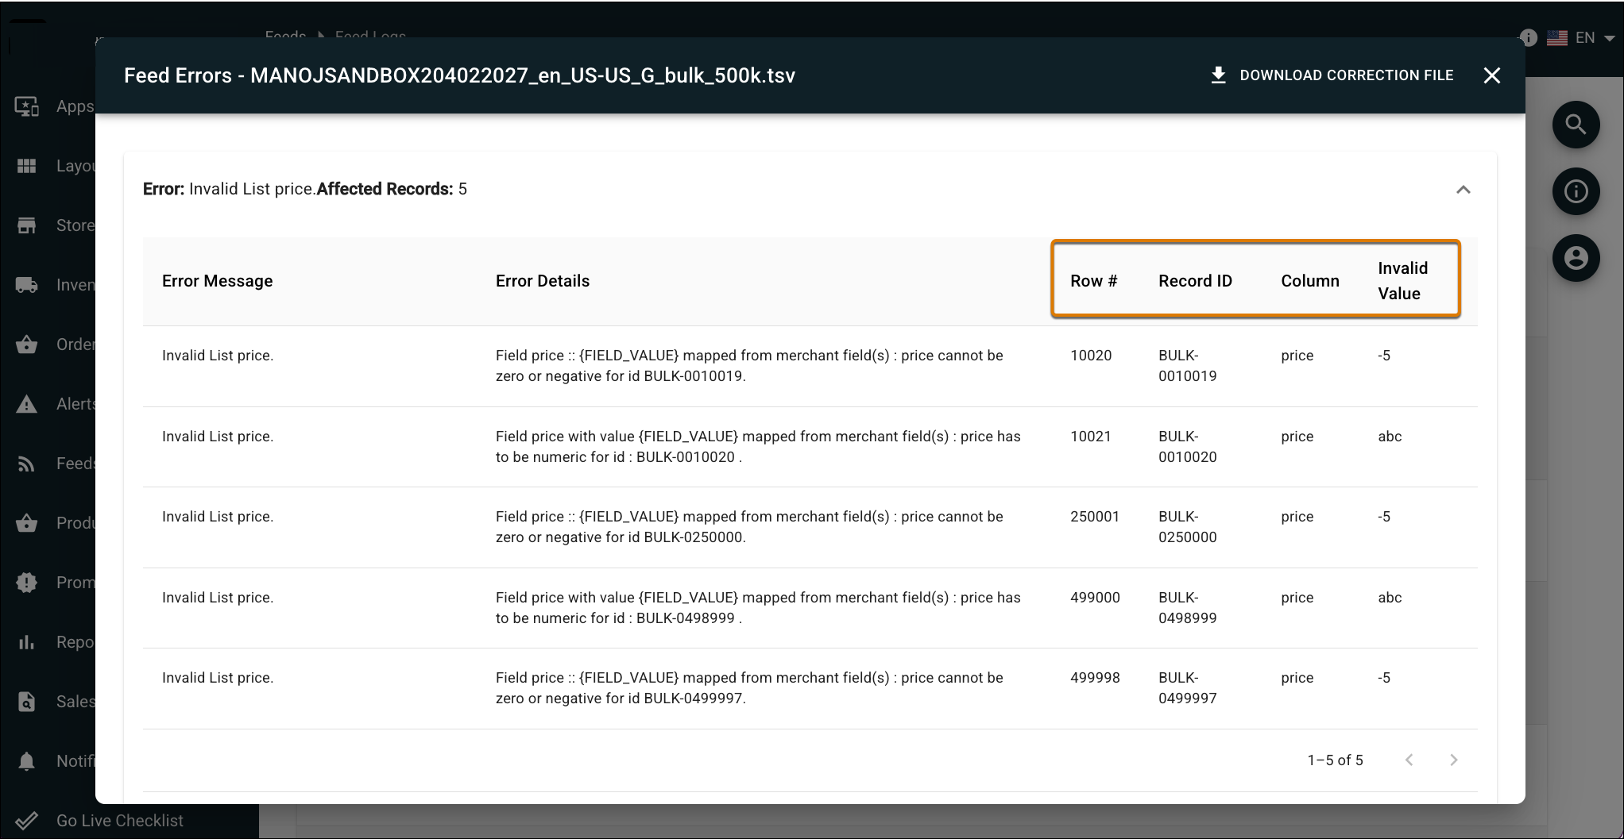This screenshot has width=1624, height=839.
Task: Open Feeds RSS icon in sidebar
Action: coord(27,464)
